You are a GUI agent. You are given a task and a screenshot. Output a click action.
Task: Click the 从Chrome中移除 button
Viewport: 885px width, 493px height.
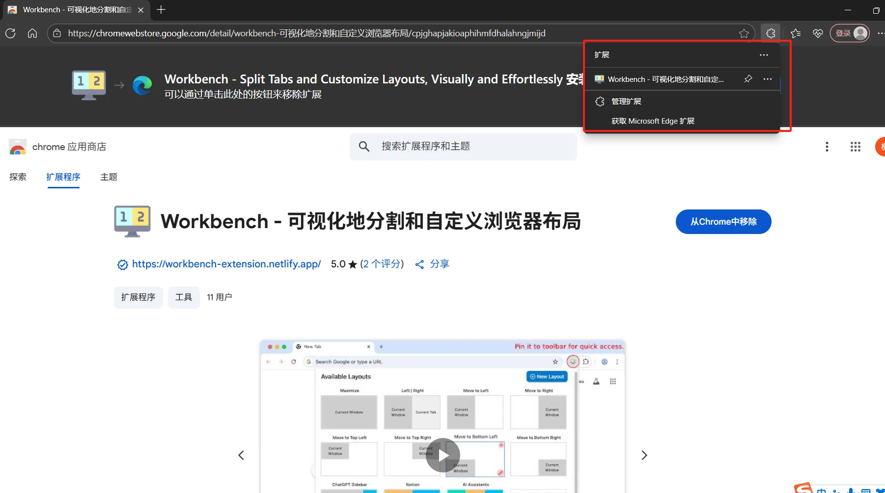click(x=723, y=222)
